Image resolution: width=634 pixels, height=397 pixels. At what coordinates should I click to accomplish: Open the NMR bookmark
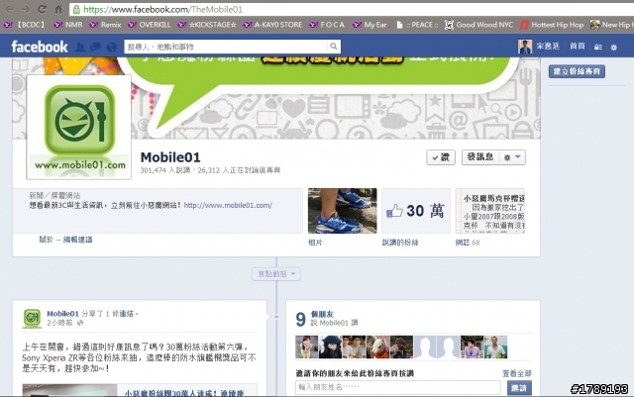click(68, 25)
